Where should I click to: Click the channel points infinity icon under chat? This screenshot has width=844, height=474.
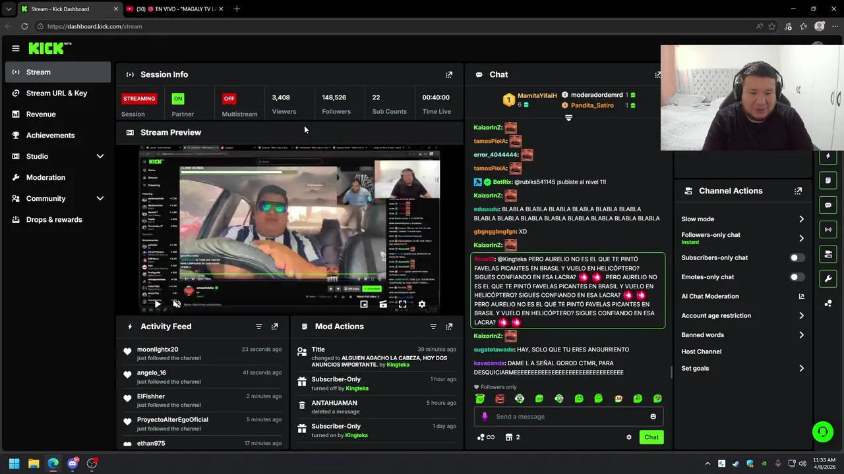pos(485,437)
